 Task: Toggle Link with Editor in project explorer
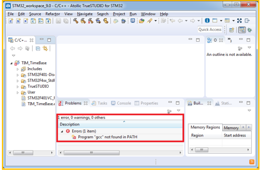pyautogui.click(x=45, y=48)
